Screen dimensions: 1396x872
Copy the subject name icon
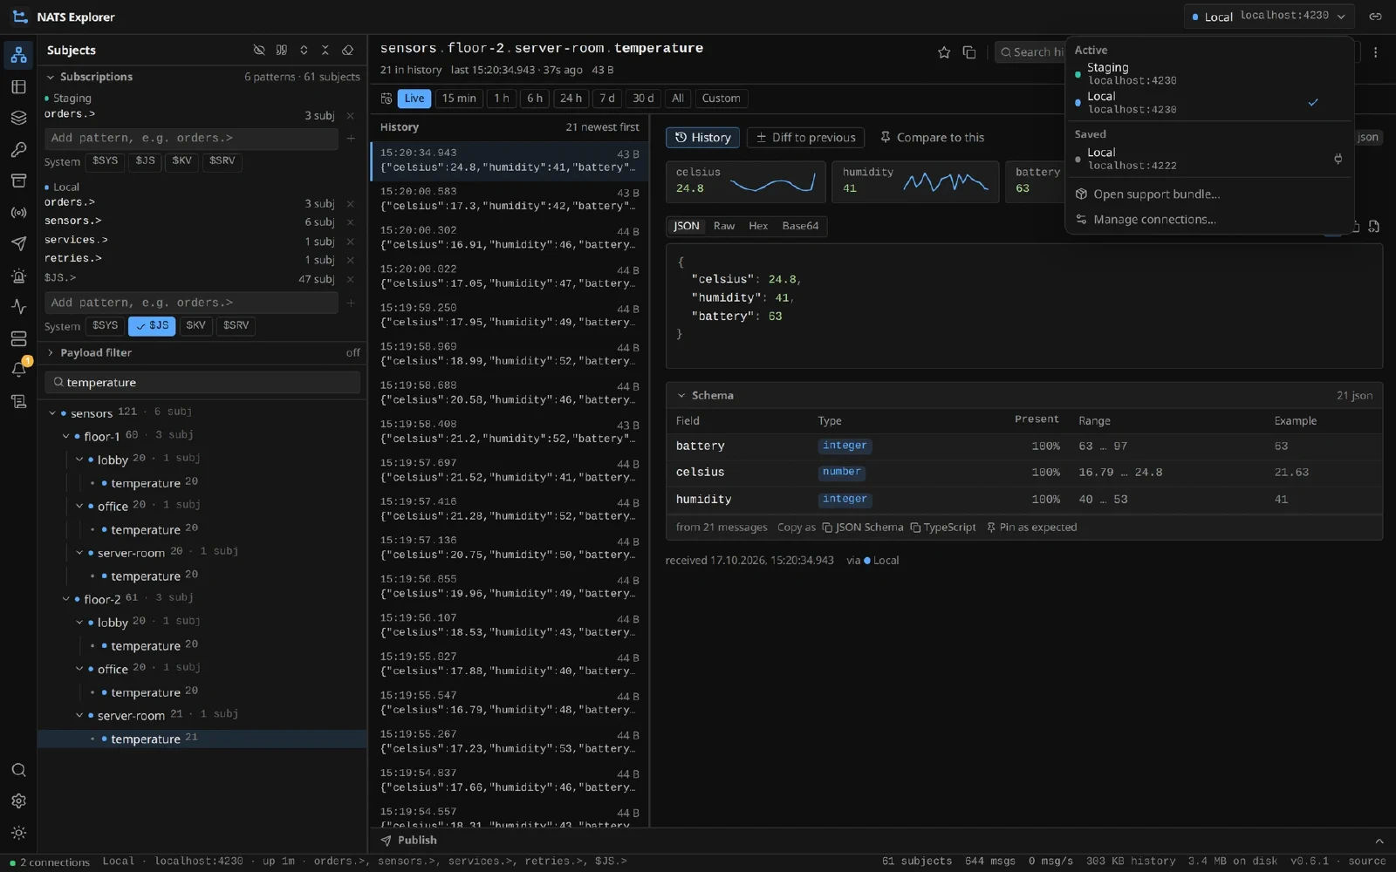968,52
